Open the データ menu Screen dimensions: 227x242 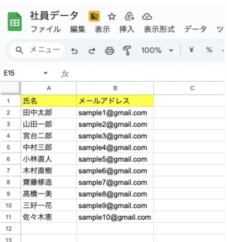pyautogui.click(x=195, y=29)
